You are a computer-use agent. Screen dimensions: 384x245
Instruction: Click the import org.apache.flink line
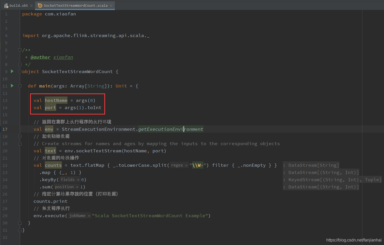(x=86, y=36)
